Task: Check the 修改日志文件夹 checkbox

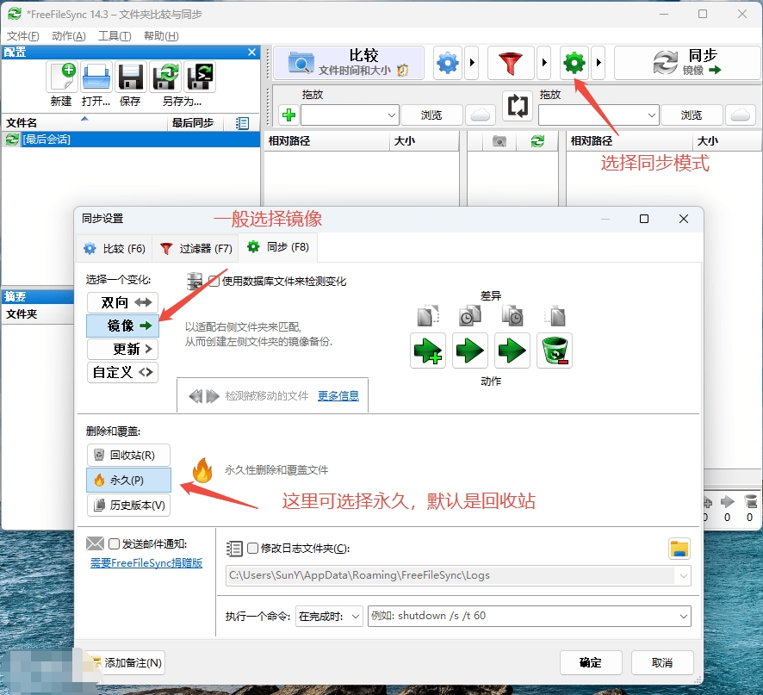Action: tap(252, 549)
